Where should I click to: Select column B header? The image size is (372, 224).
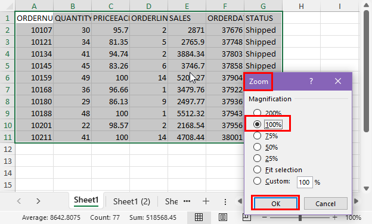tap(73, 6)
